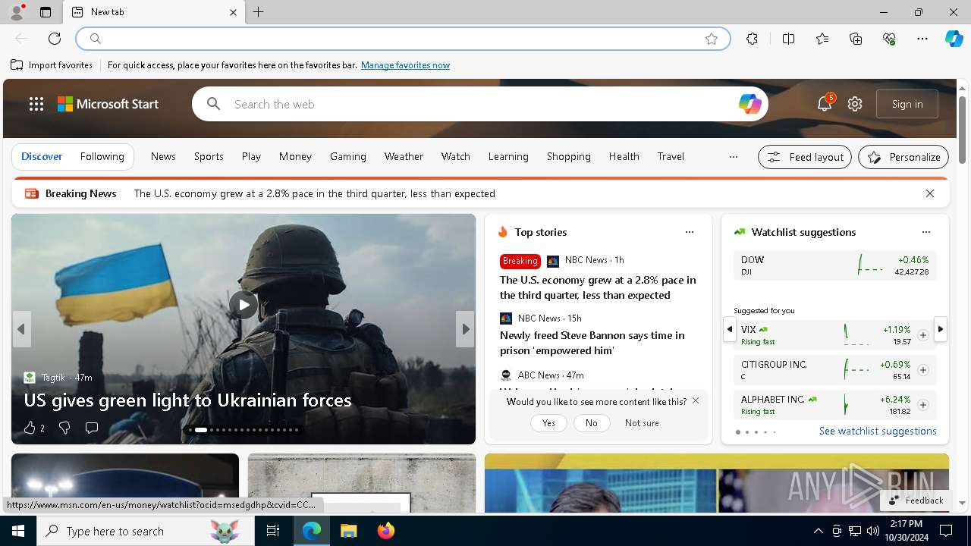The image size is (971, 546).
Task: Expand more navigation categories ellipsis
Action: pos(733,157)
